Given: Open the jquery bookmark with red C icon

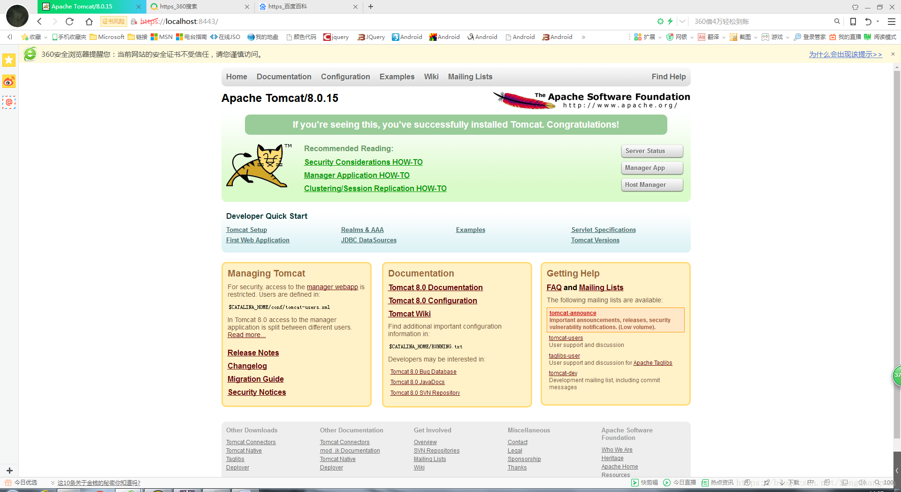Looking at the screenshot, I should [x=336, y=37].
